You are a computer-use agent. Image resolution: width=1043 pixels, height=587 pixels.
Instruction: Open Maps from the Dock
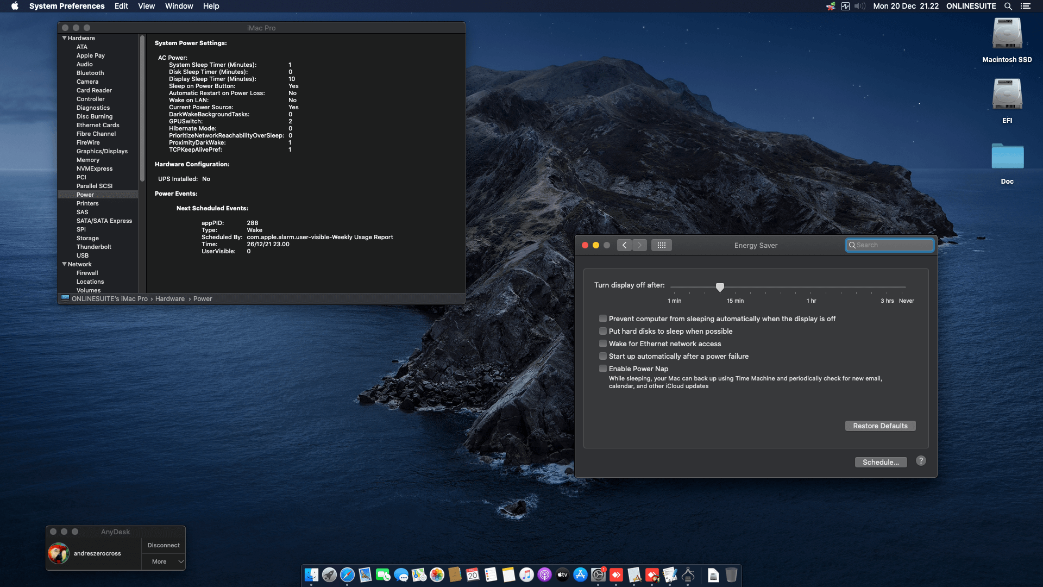tap(419, 574)
